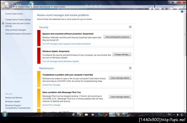Click the scrollbar up arrow
This screenshot has width=187, height=123.
(x=185, y=12)
